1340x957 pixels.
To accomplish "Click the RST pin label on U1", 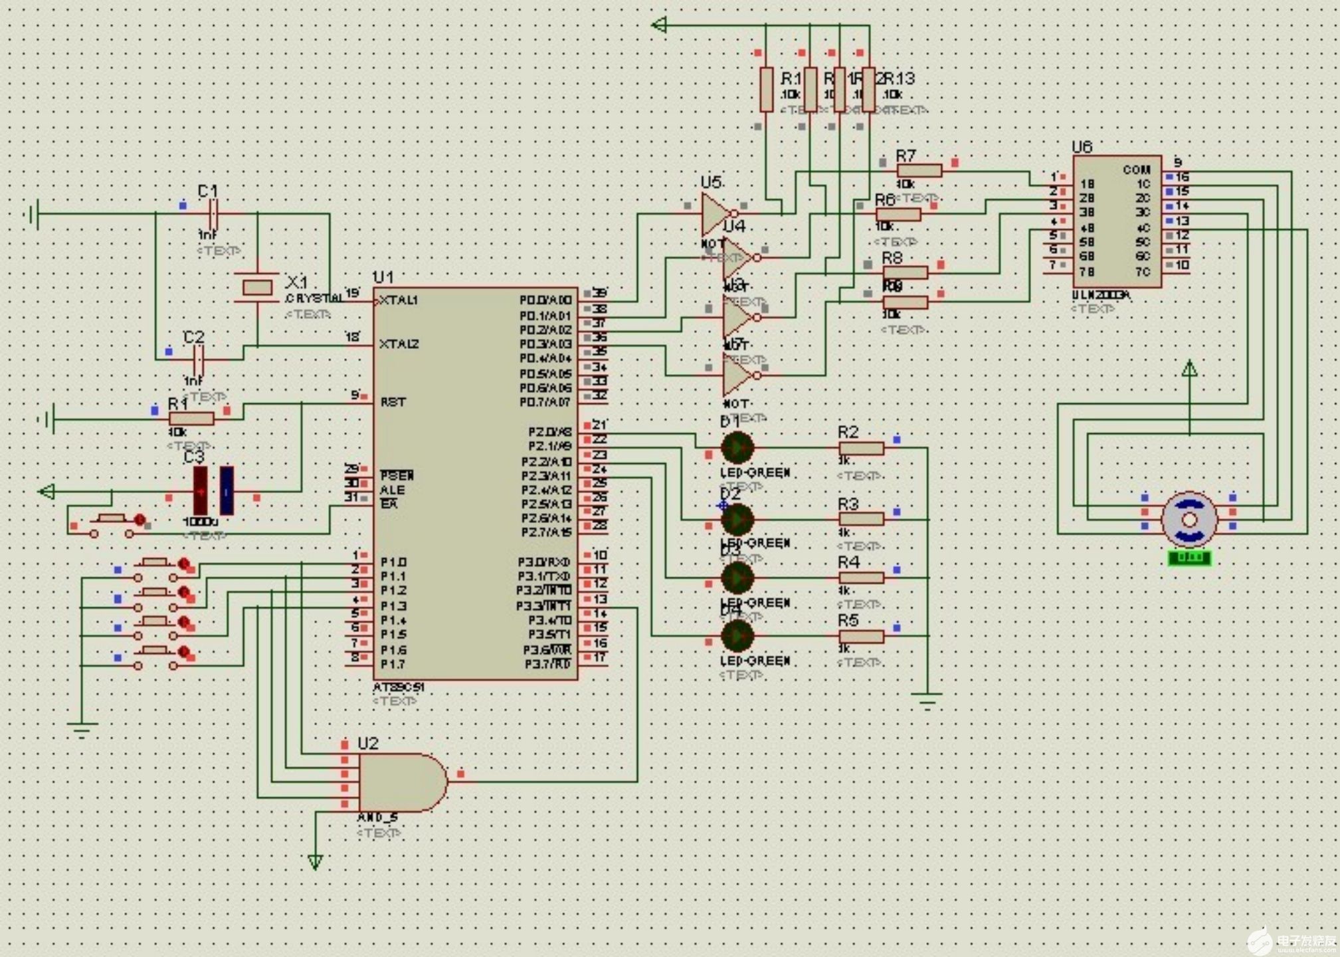I will pos(393,402).
